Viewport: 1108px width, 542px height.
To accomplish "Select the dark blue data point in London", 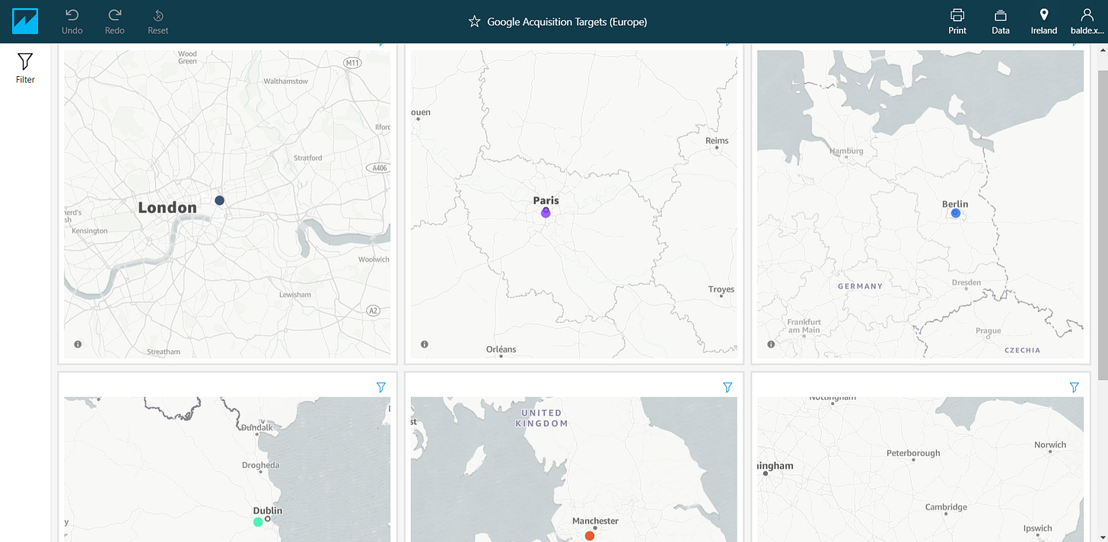I will coord(220,200).
